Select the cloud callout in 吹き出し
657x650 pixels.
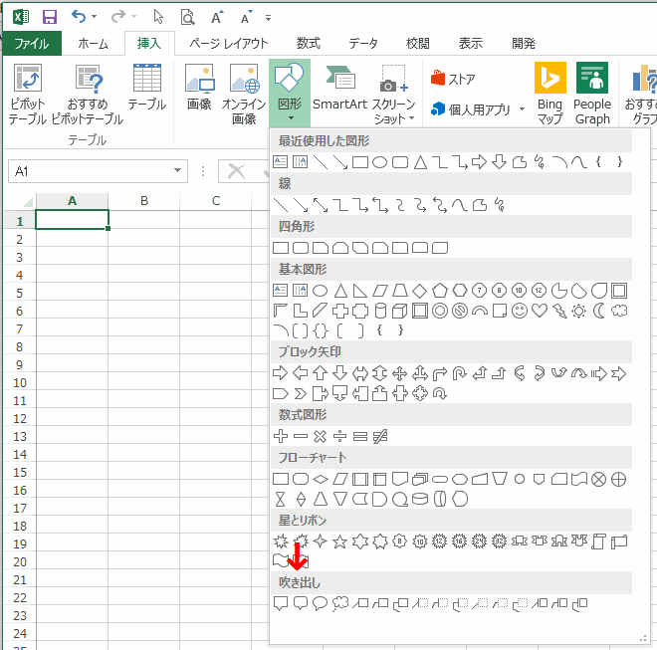340,603
